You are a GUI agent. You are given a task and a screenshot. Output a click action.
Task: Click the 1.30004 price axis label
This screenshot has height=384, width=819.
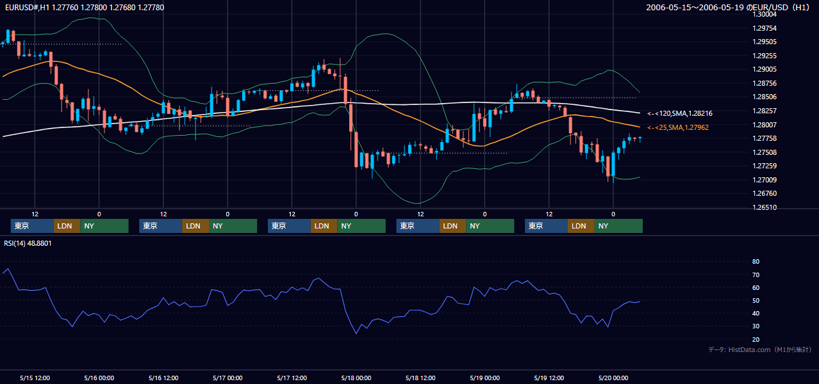click(x=764, y=14)
